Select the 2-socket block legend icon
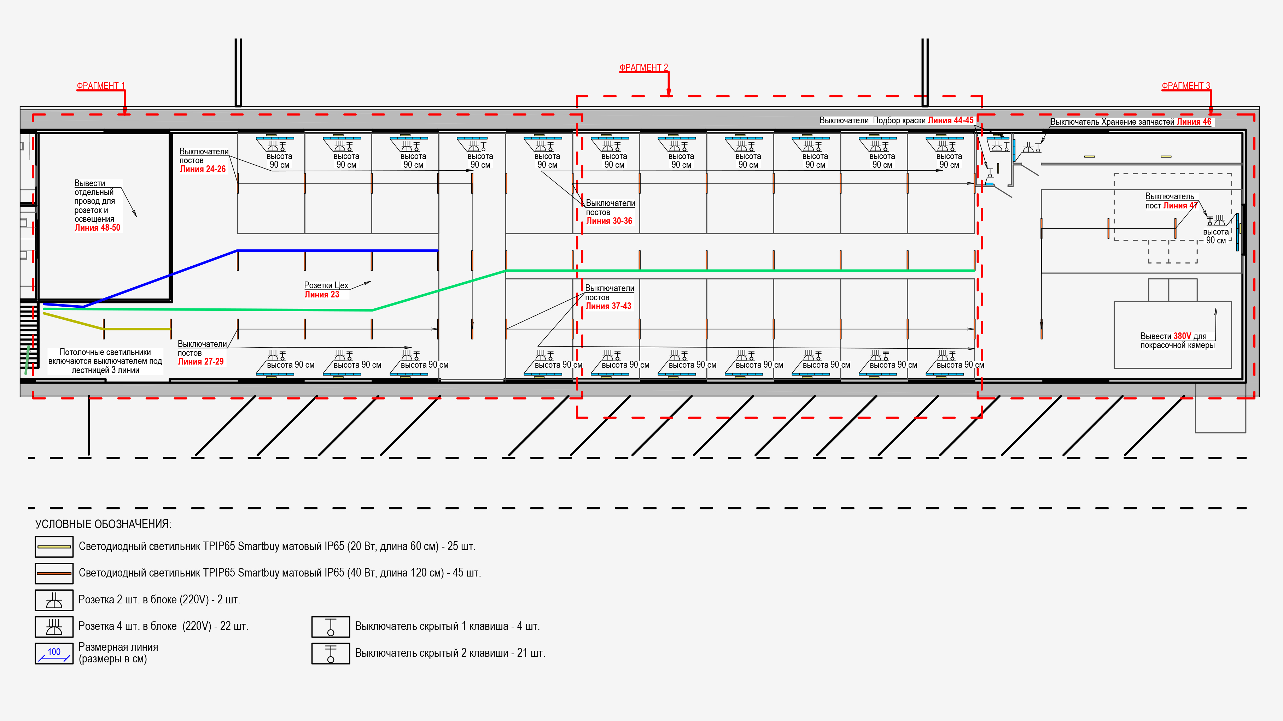This screenshot has width=1283, height=721. coord(54,600)
